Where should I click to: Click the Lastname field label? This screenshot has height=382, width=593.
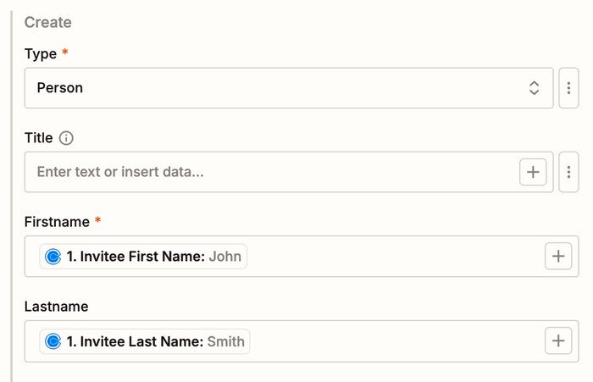pos(56,306)
